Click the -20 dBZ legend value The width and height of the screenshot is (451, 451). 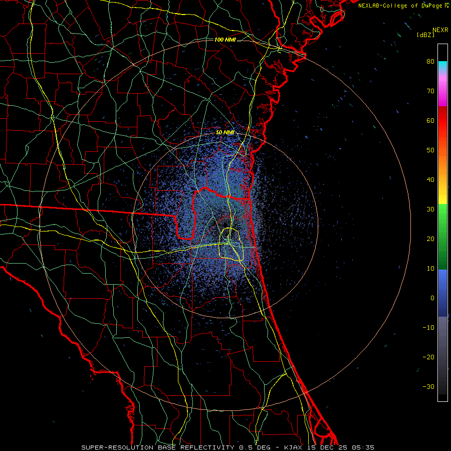[428, 357]
